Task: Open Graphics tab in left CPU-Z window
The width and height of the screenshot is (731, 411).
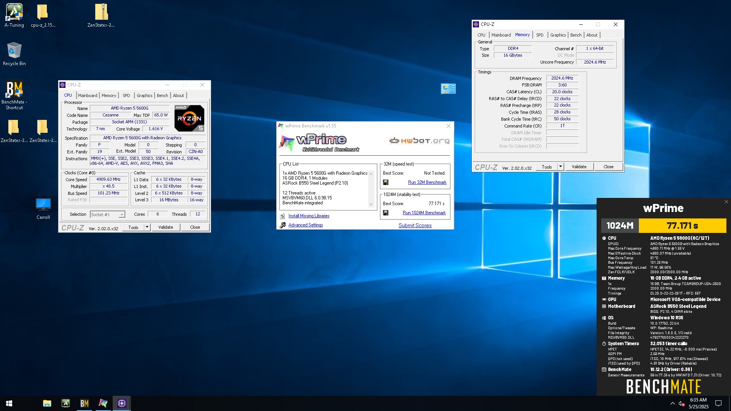Action: 145,96
